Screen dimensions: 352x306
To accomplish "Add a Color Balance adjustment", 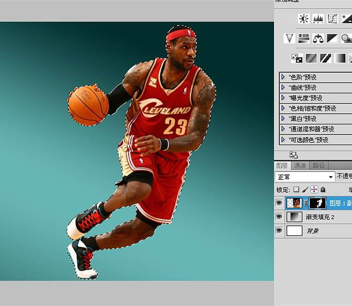I will [318, 38].
